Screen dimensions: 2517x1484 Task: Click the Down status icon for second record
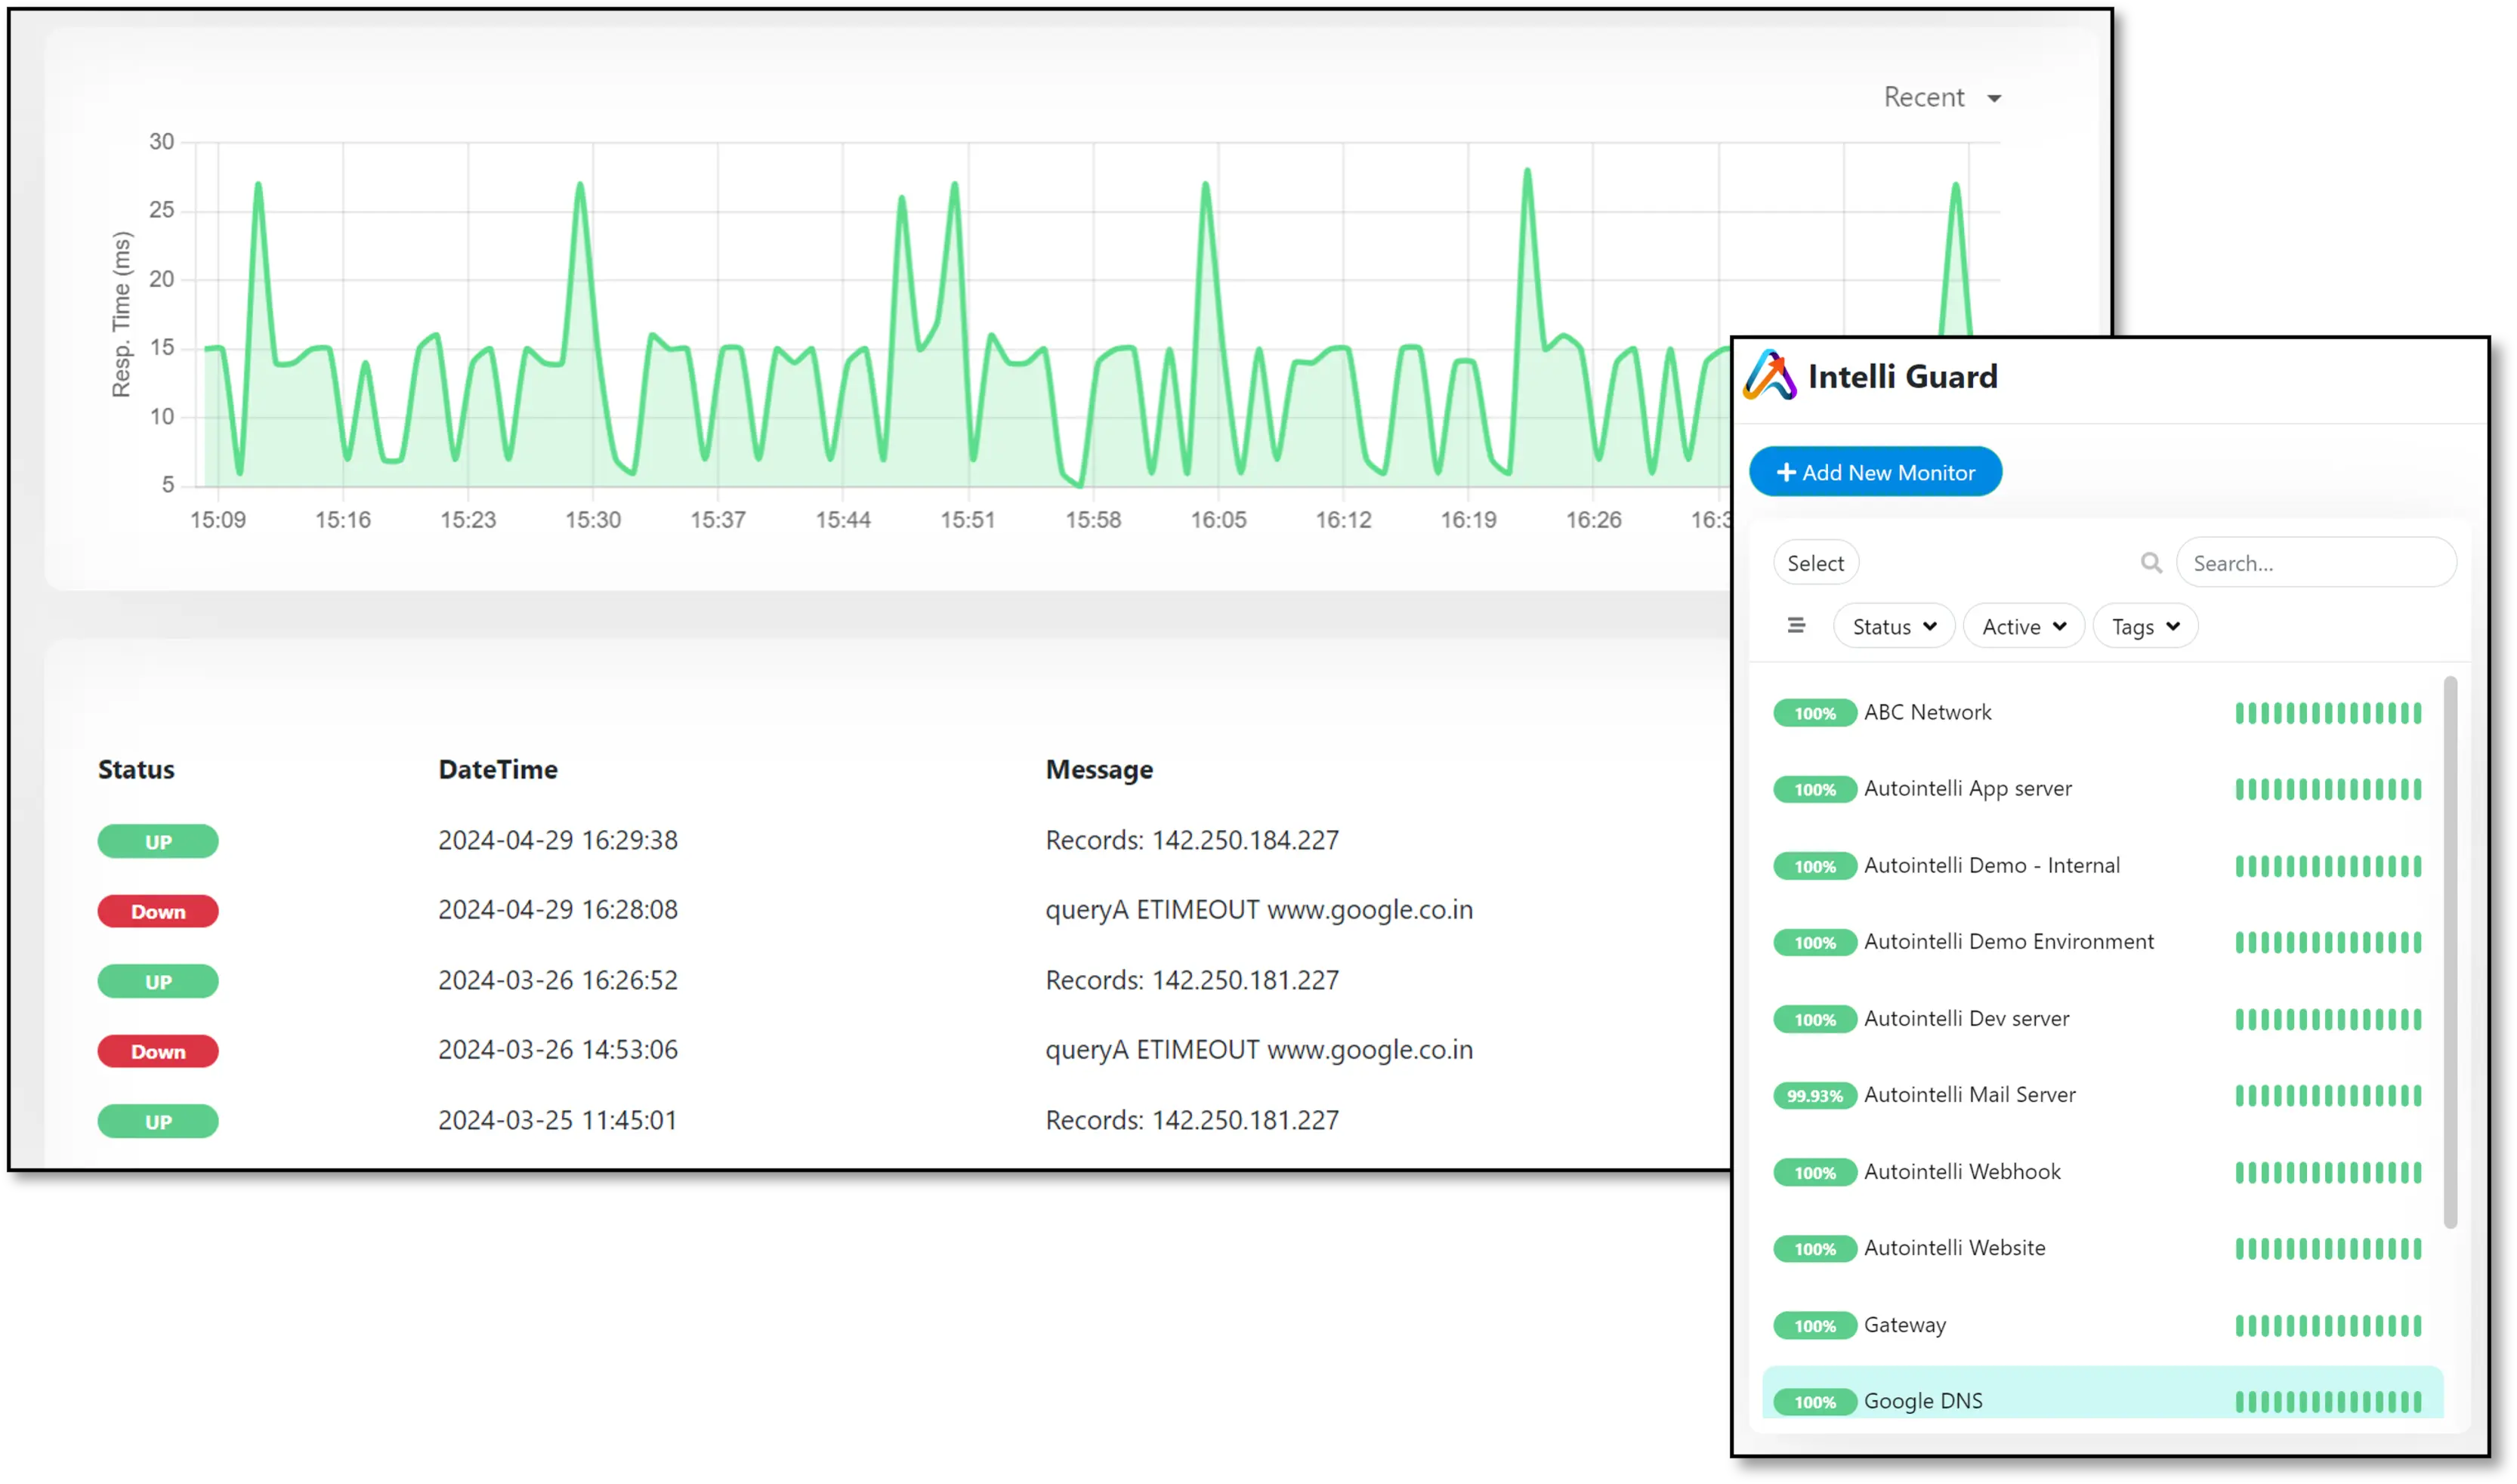tap(157, 910)
